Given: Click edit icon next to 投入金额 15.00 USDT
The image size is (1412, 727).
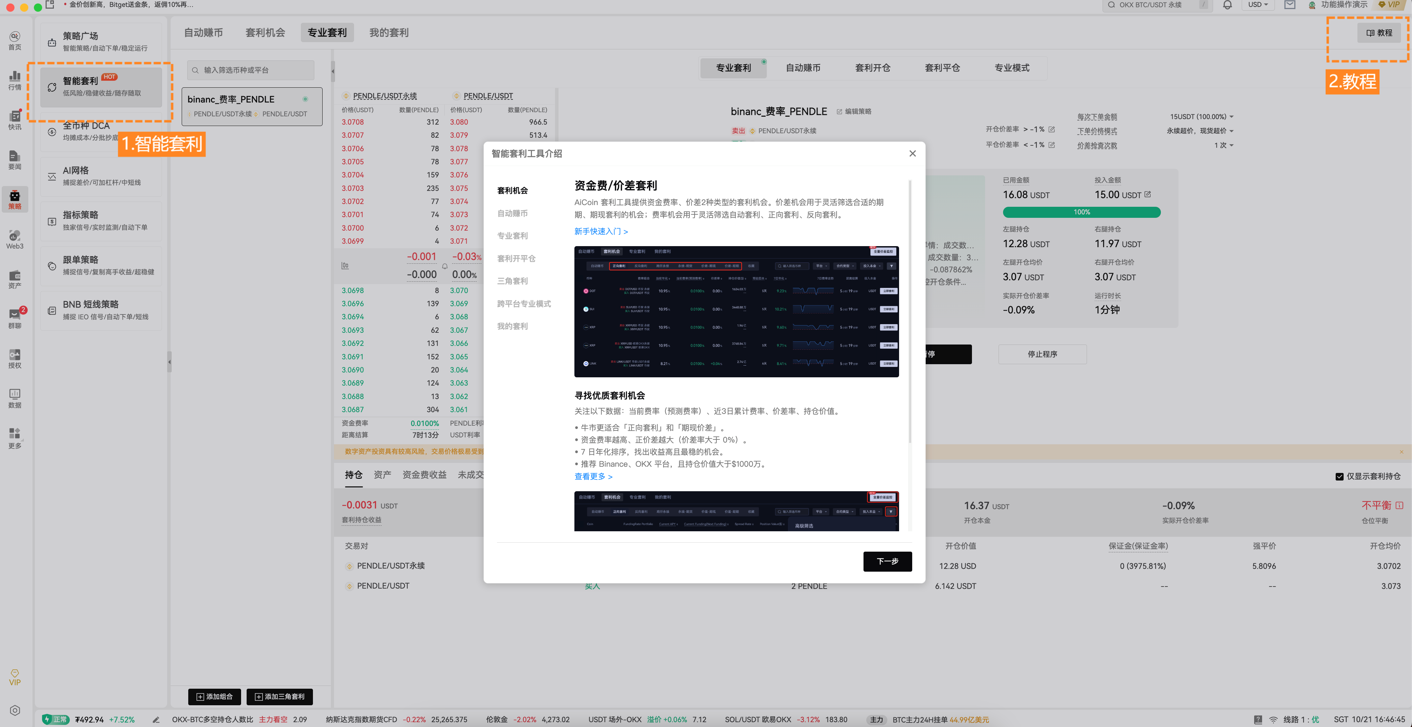Looking at the screenshot, I should (x=1148, y=194).
